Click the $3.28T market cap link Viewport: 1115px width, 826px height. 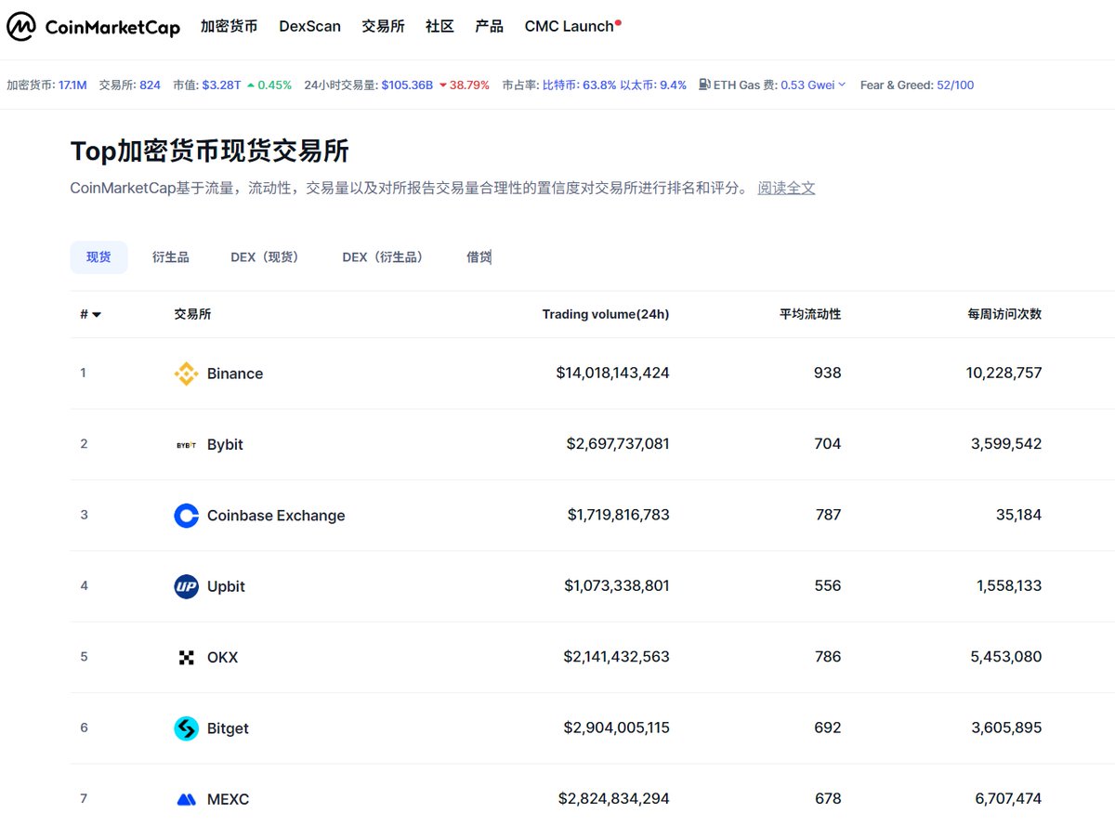[221, 85]
